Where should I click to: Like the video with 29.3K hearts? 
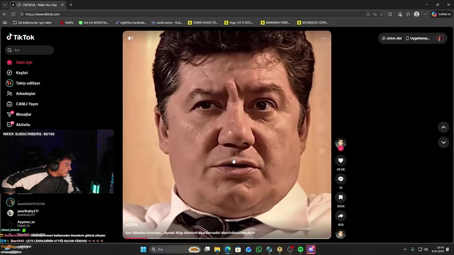coord(340,160)
